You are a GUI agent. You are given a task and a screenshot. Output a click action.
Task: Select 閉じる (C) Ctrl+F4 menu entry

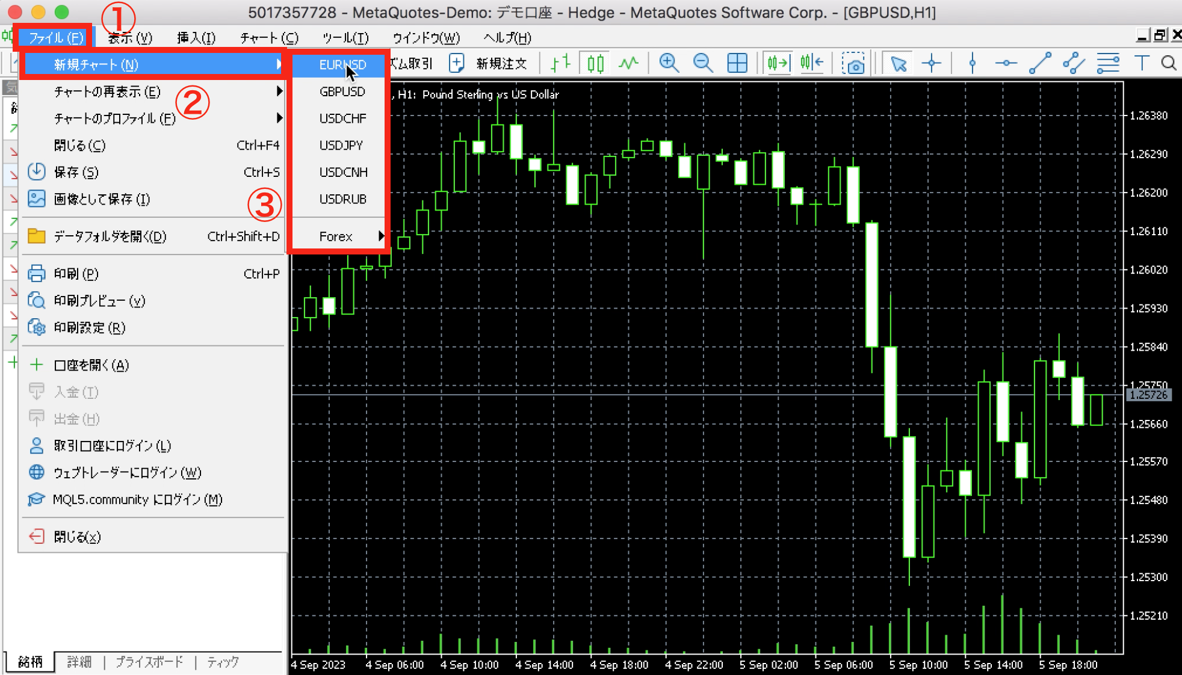[153, 145]
